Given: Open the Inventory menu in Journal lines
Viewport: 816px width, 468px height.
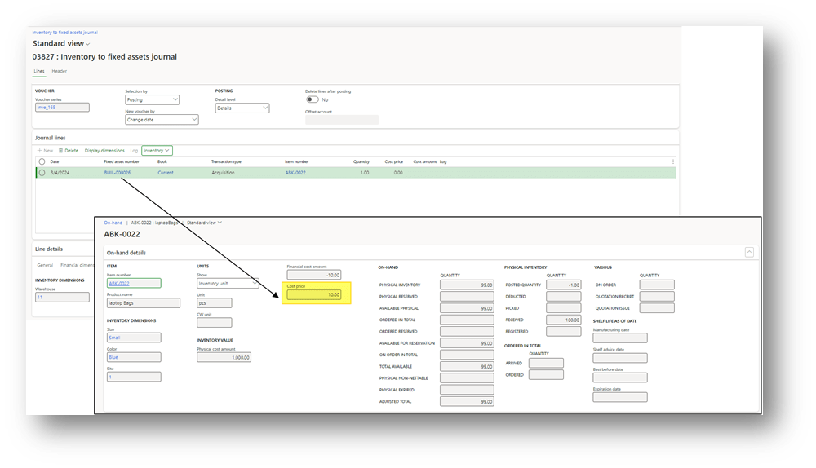Looking at the screenshot, I should (x=157, y=150).
